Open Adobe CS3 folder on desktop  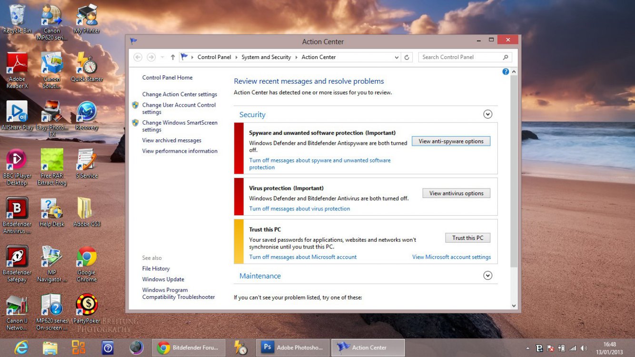tap(87, 212)
